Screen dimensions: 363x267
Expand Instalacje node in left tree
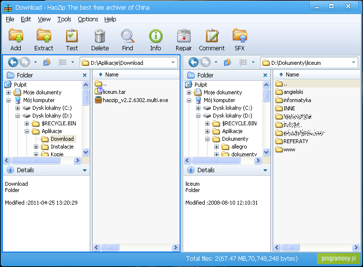pyautogui.click(x=36, y=147)
